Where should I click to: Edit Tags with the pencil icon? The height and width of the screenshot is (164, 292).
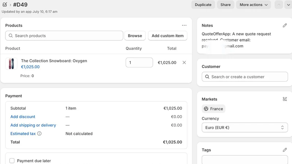pos(285,150)
